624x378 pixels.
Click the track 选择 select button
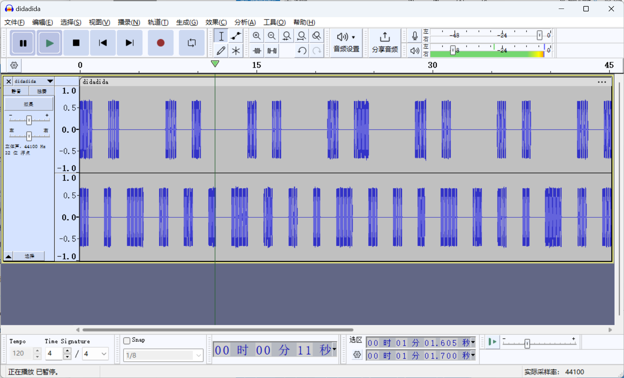[29, 256]
